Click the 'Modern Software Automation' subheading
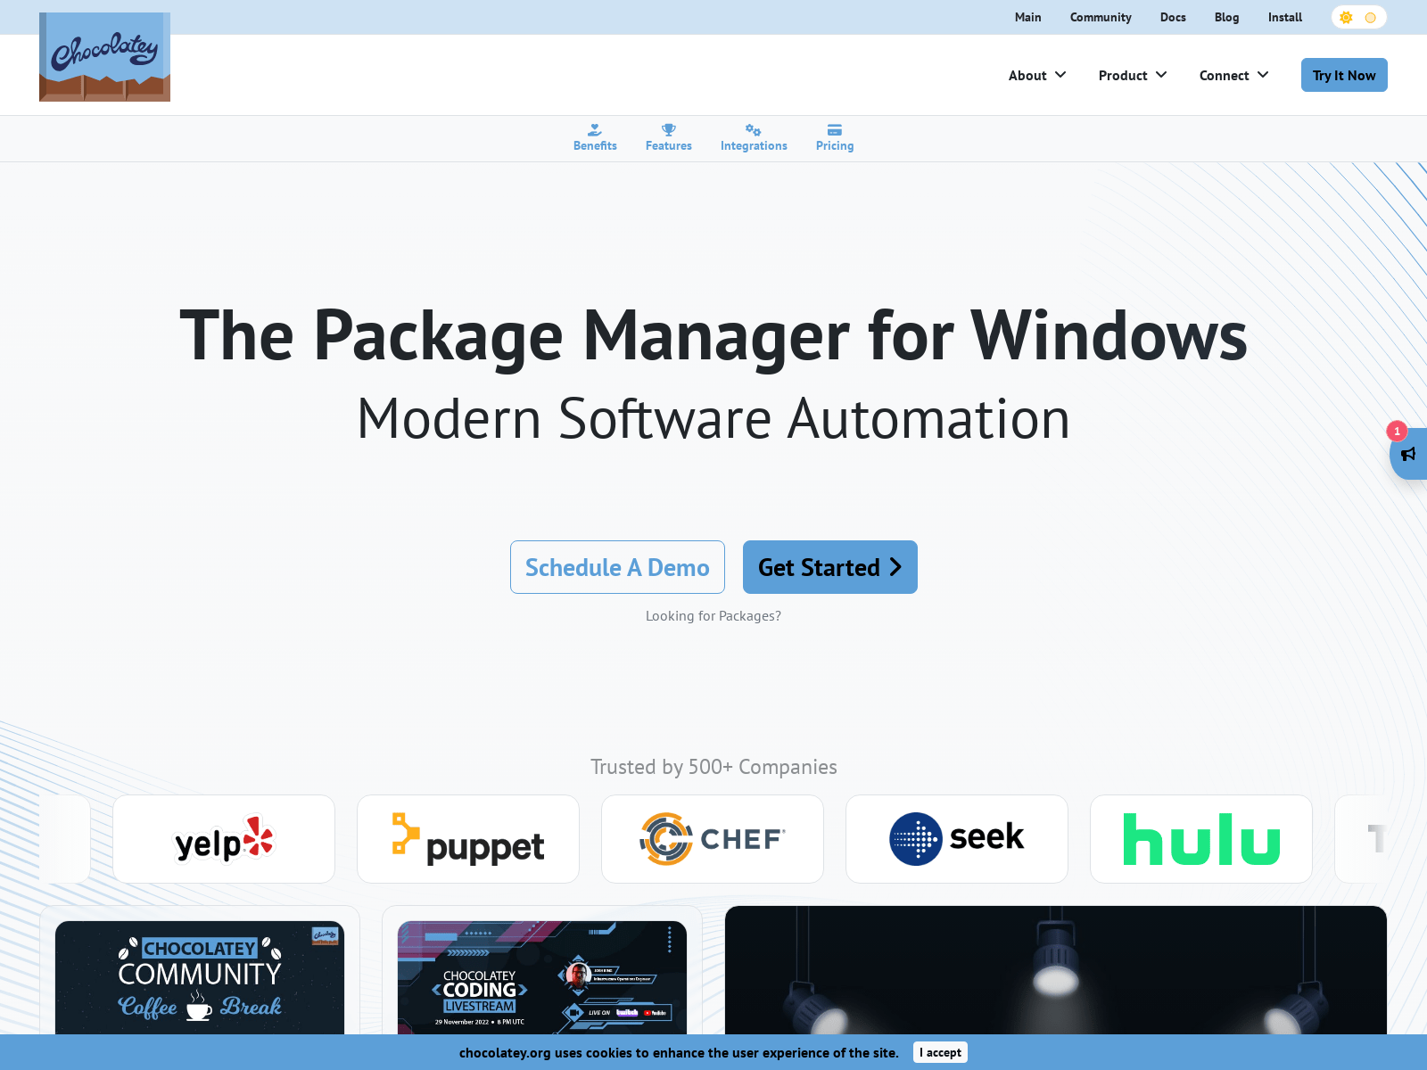1427x1070 pixels. tap(713, 418)
